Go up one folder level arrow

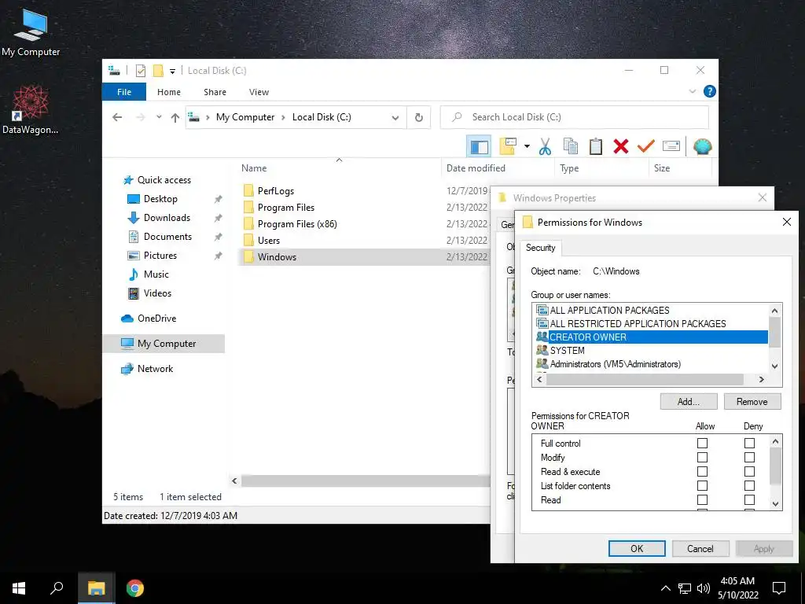[175, 118]
